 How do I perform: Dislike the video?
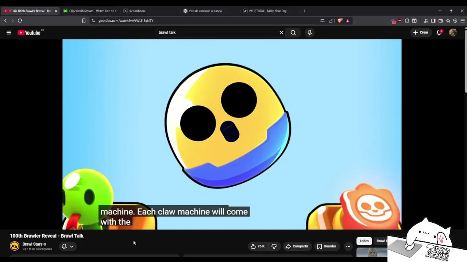[x=274, y=246]
